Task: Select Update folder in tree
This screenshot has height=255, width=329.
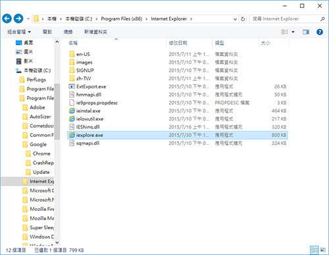Action: (x=38, y=172)
